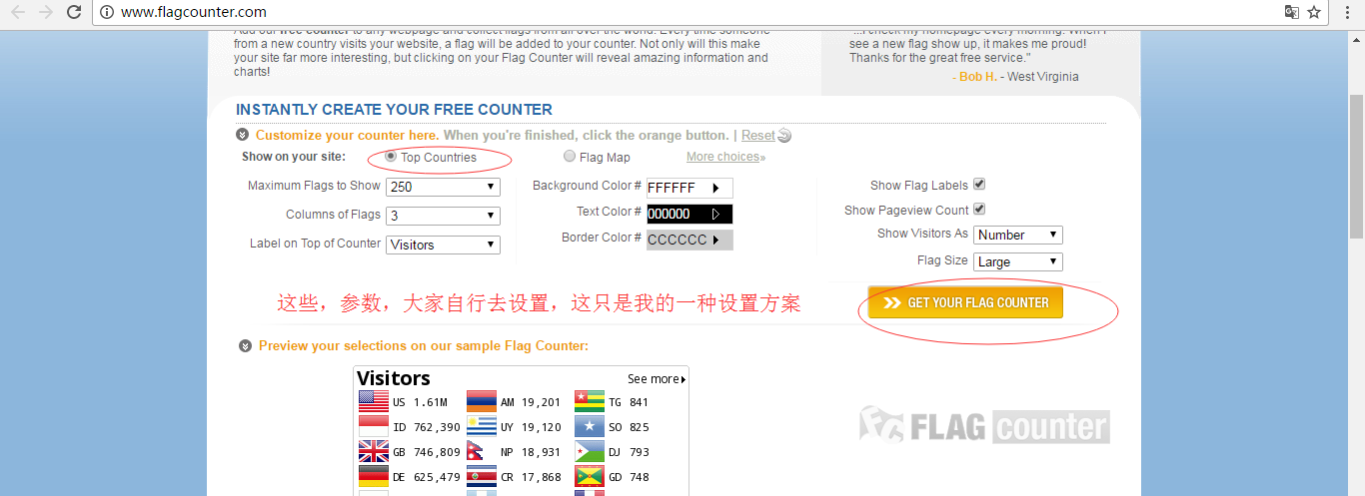Click the DE 625,479 visitor count
This screenshot has width=1365, height=496.
427,477
